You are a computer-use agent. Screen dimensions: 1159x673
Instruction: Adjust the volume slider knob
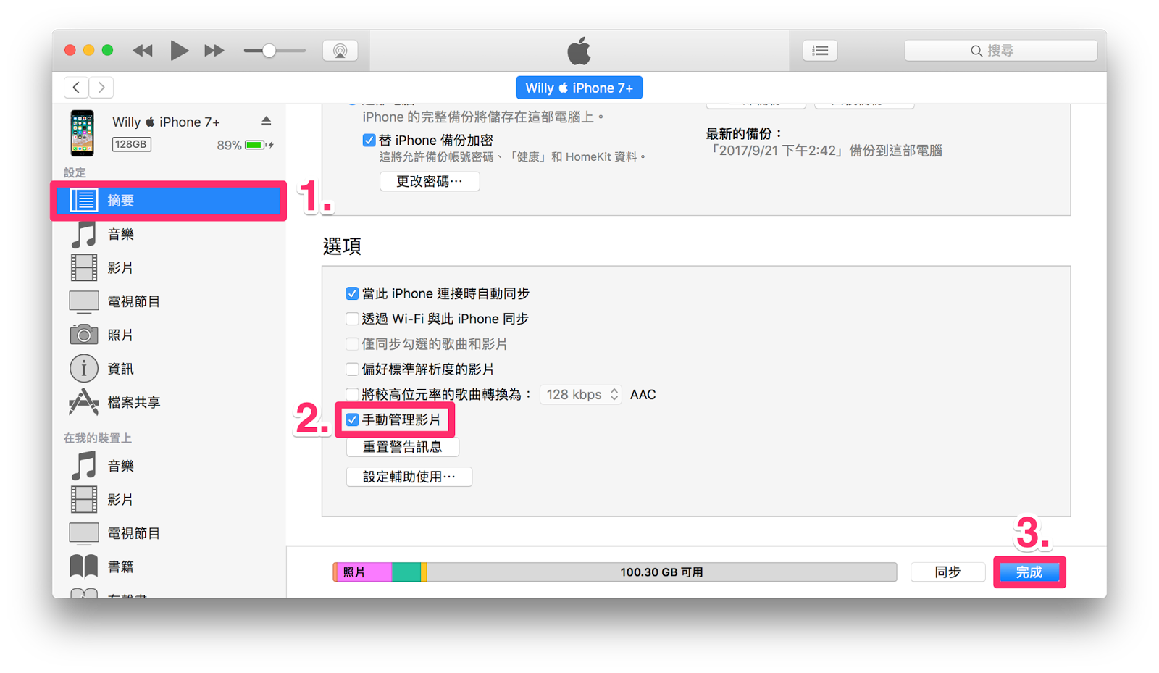click(269, 51)
